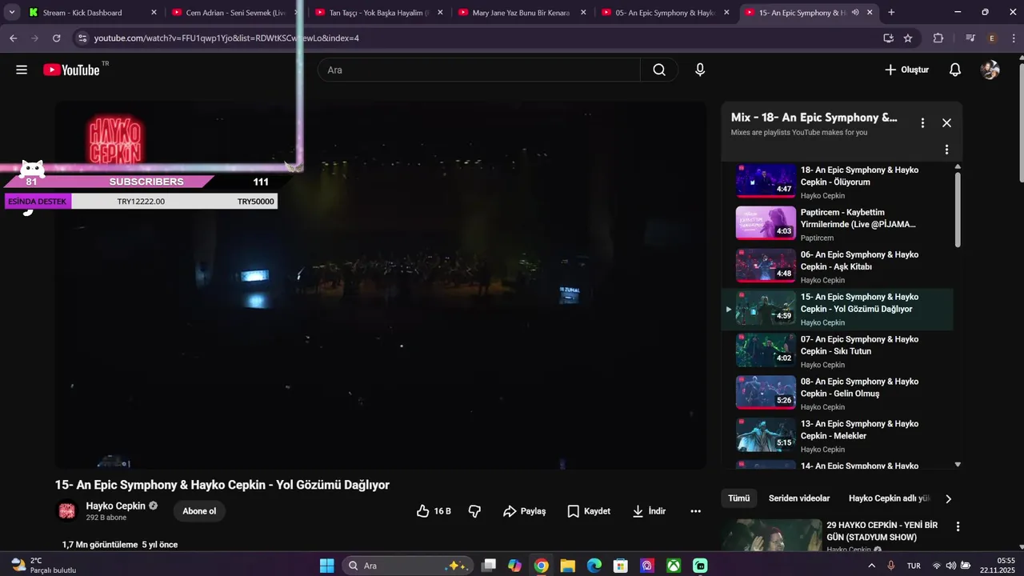1024x576 pixels.
Task: Show more filter chips with the right chevron
Action: point(949,498)
